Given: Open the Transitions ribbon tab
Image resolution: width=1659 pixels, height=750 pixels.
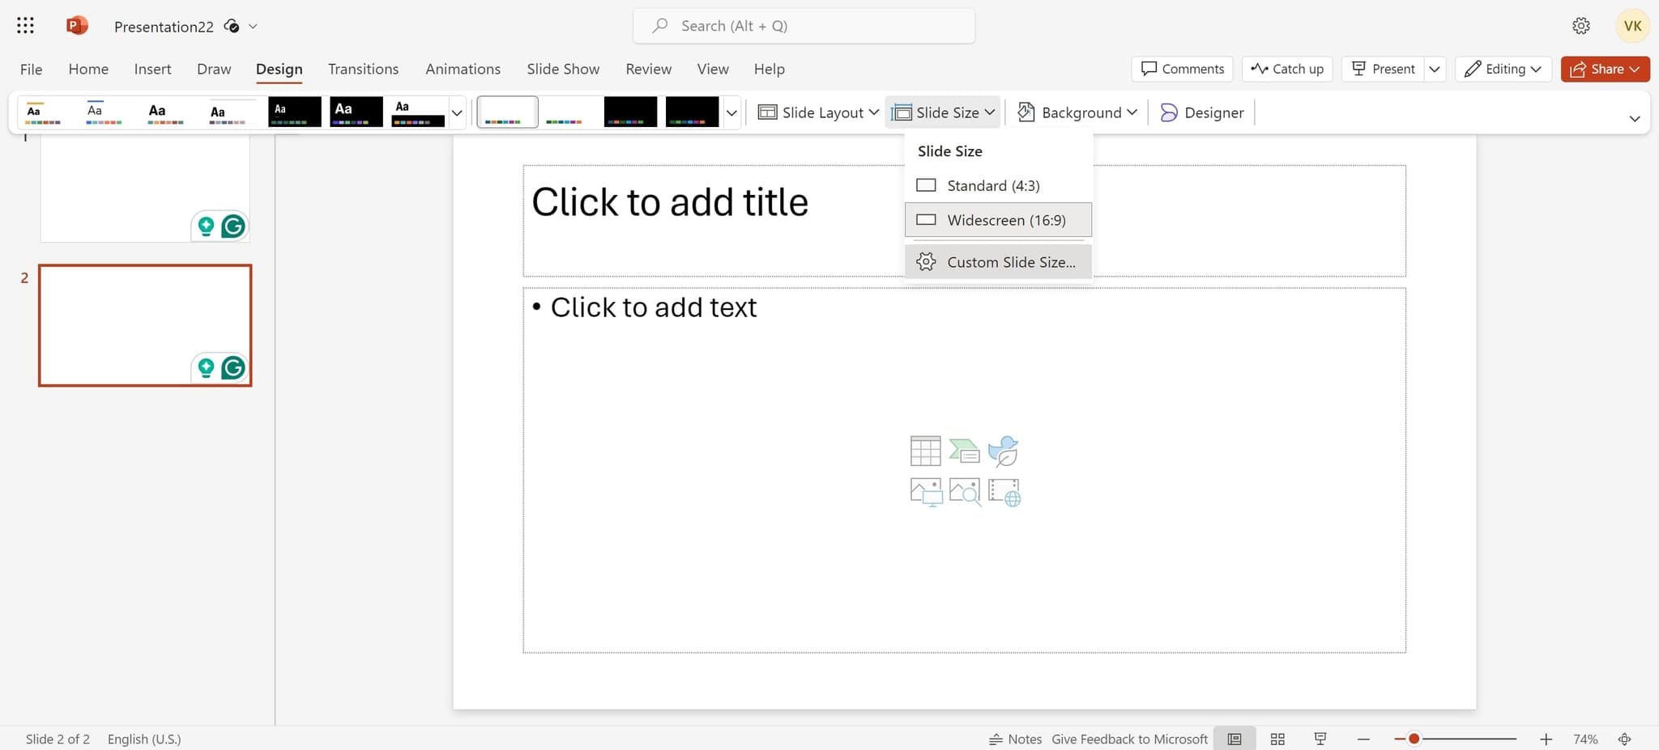Looking at the screenshot, I should pyautogui.click(x=363, y=69).
